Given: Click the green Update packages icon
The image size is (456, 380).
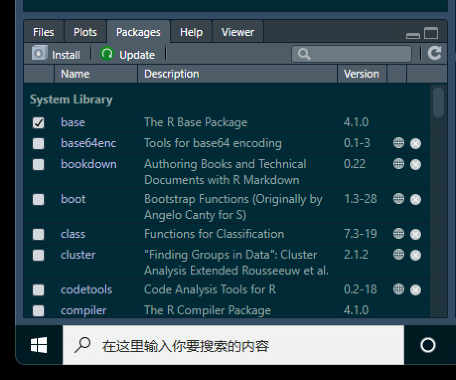Looking at the screenshot, I should [x=107, y=53].
